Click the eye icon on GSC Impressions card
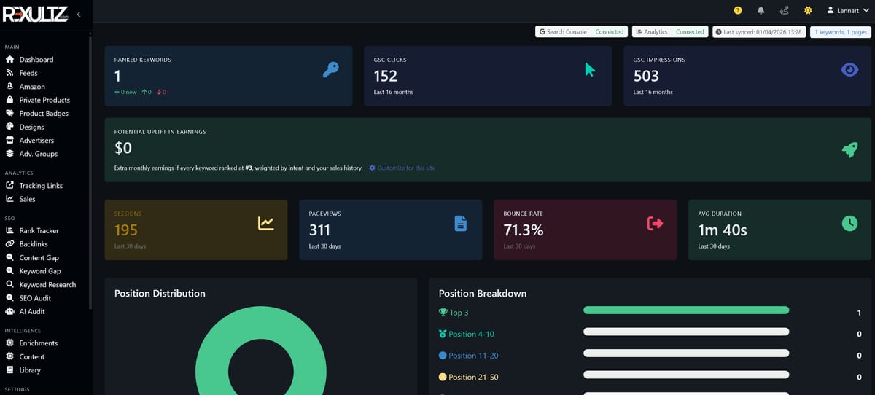The height and width of the screenshot is (395, 875). pos(849,70)
